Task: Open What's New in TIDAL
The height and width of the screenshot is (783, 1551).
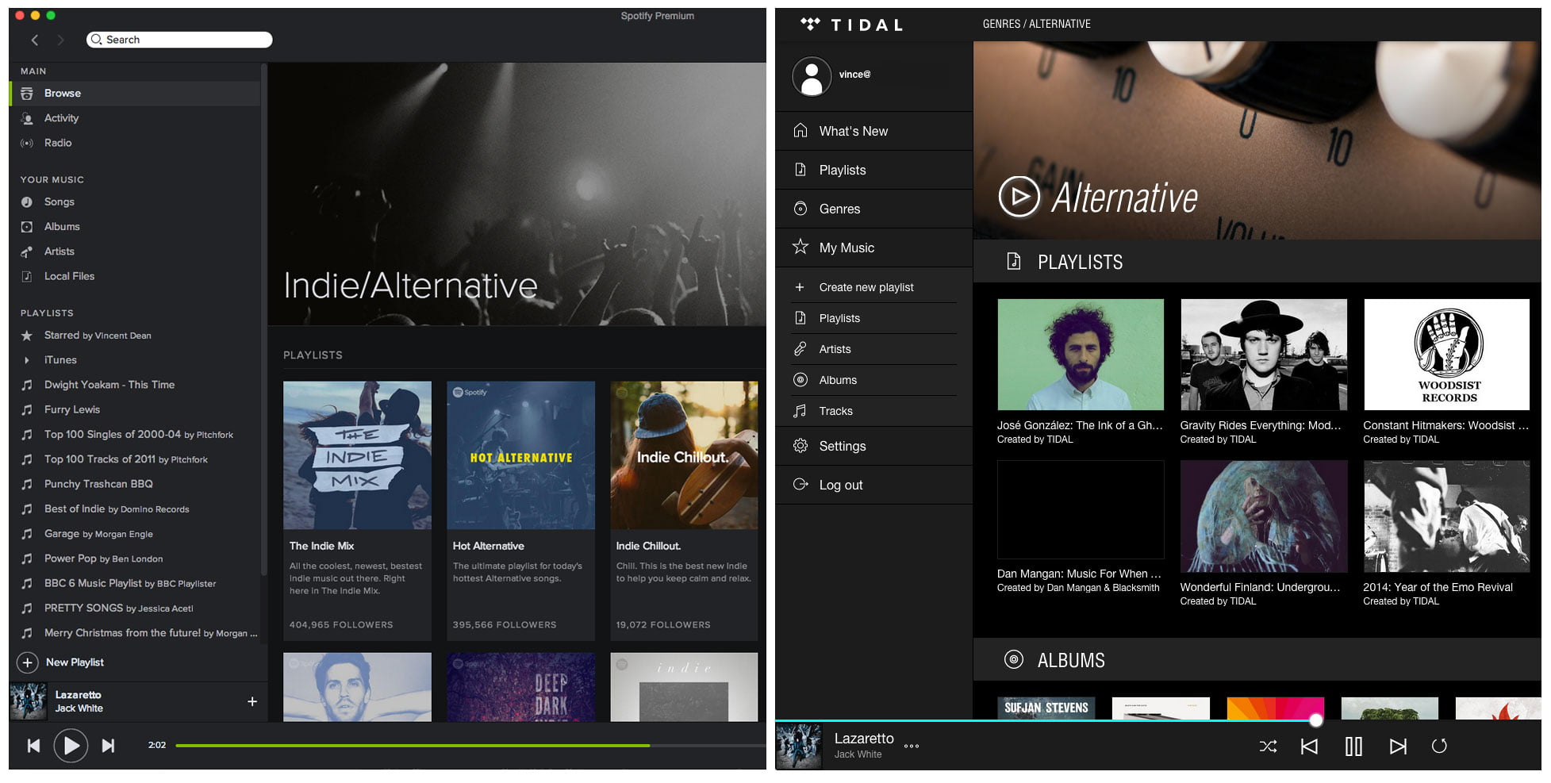Action: pos(873,131)
